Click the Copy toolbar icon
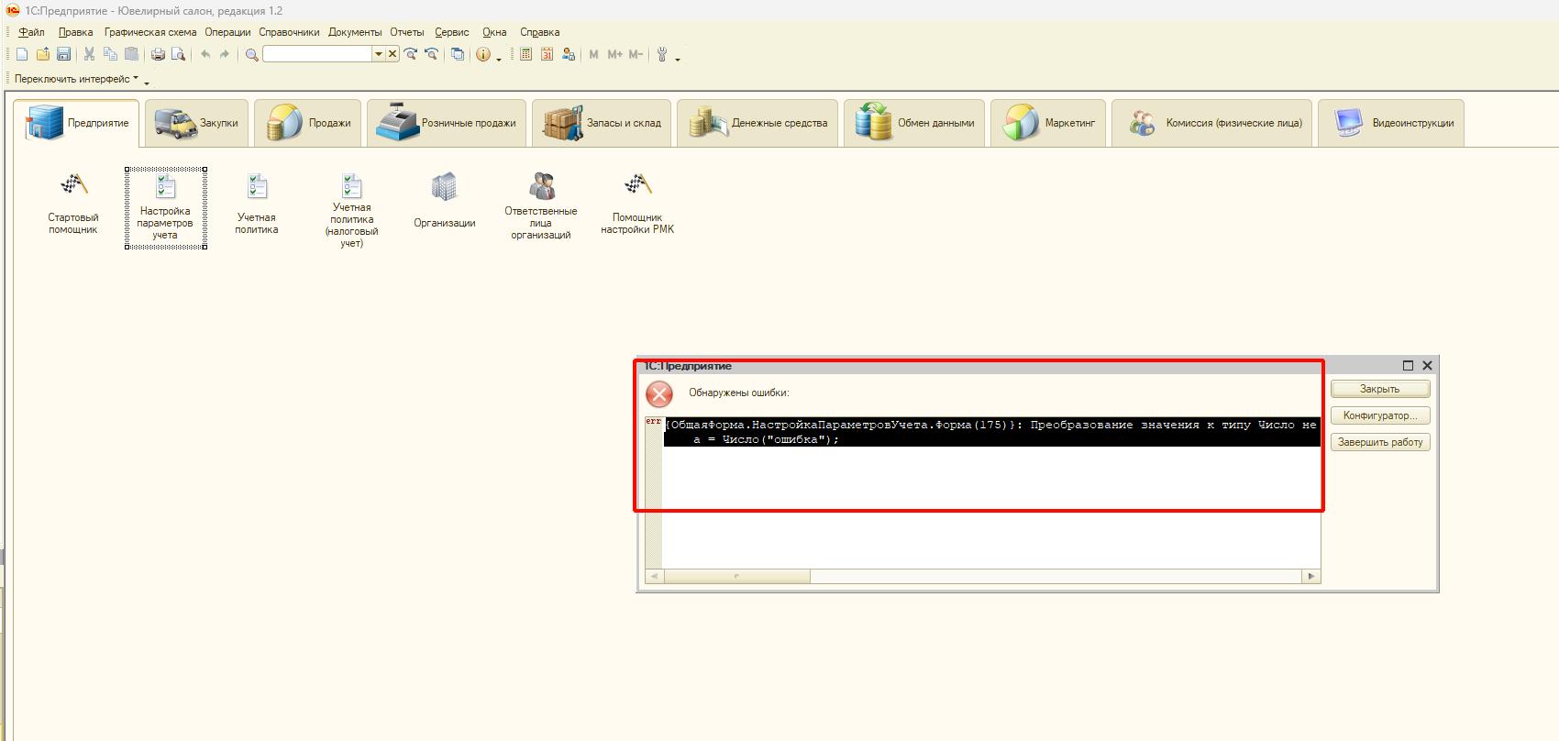The image size is (1559, 741). (110, 54)
